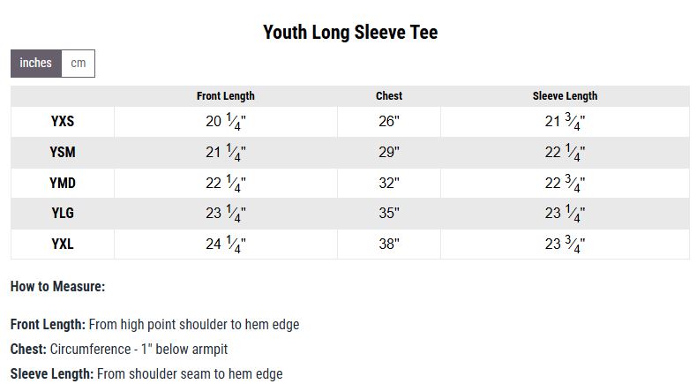Click the Chest circumference measuring instruction
Image resolution: width=697 pixels, height=384 pixels.
click(x=119, y=350)
